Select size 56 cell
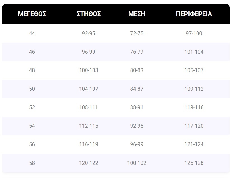Viewport: 232px width, 181px height. tap(32, 144)
